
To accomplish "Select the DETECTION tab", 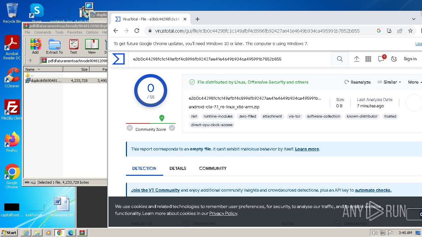I will click(x=144, y=168).
